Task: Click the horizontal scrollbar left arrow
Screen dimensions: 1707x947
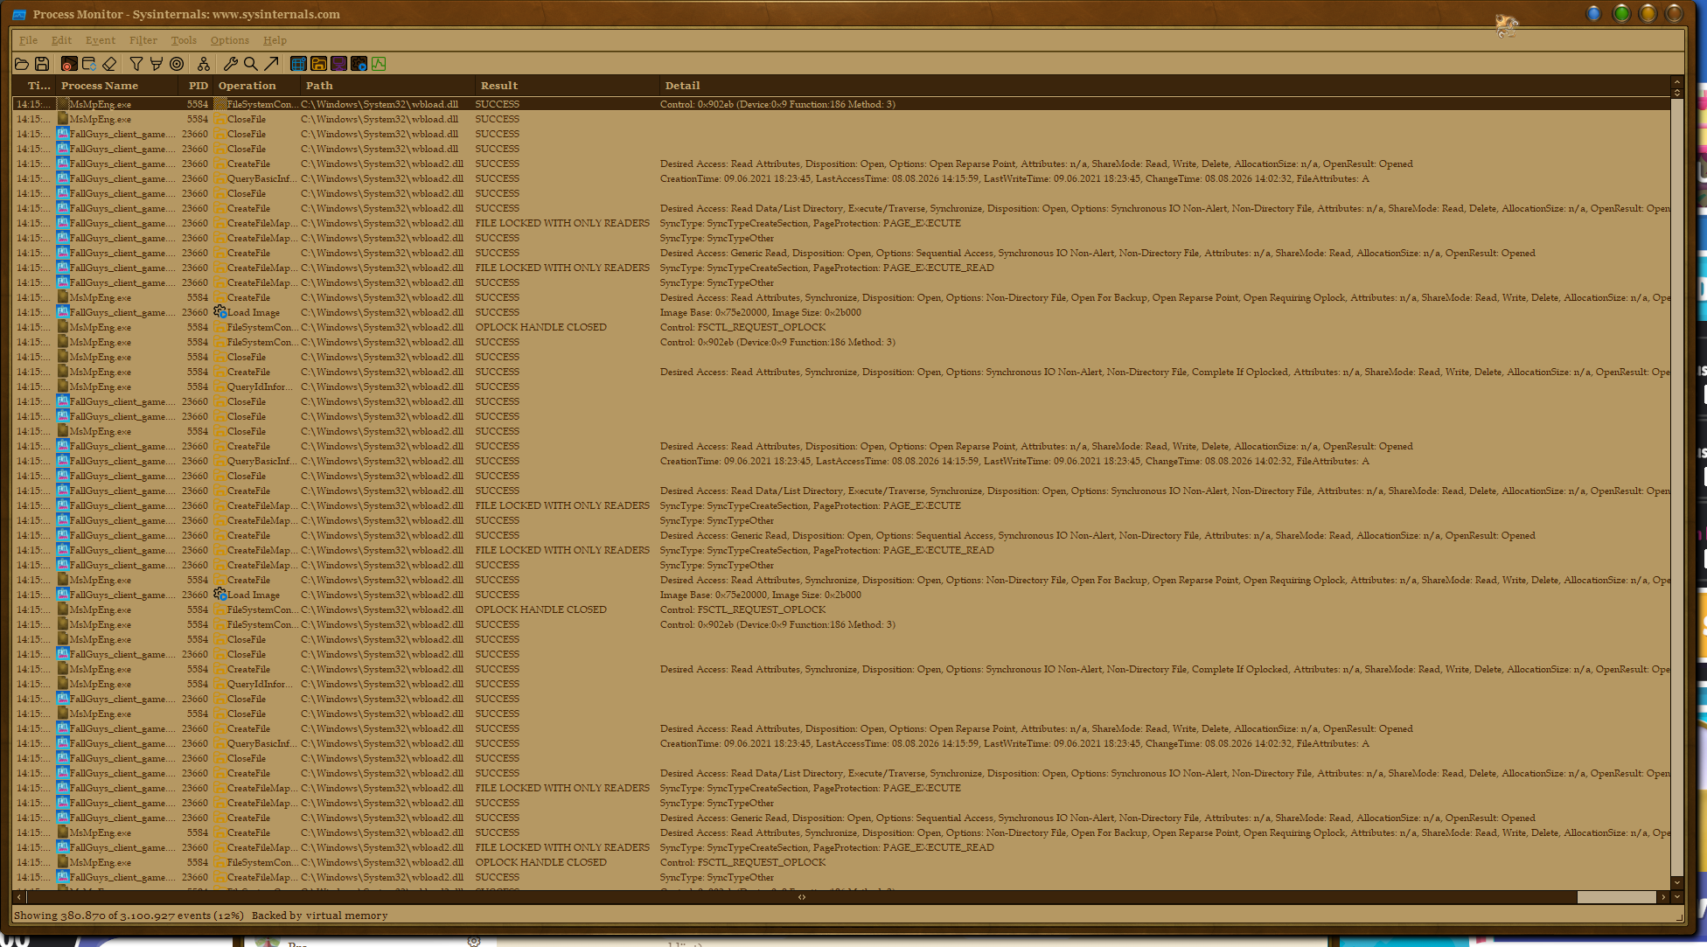Action: click(19, 897)
